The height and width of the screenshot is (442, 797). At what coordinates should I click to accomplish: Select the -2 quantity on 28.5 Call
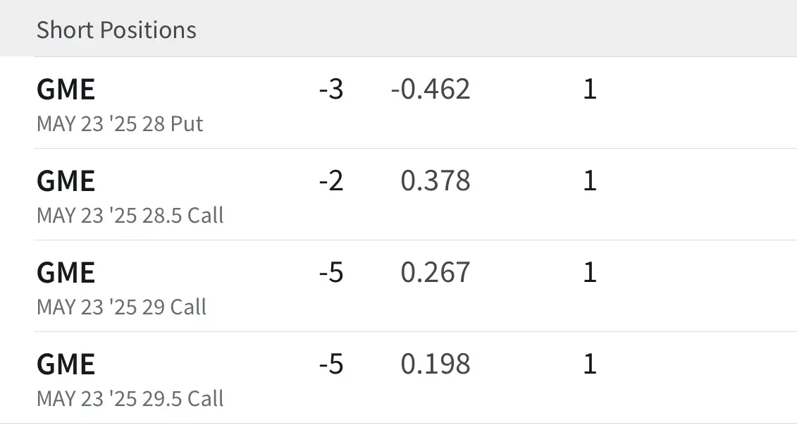[331, 180]
